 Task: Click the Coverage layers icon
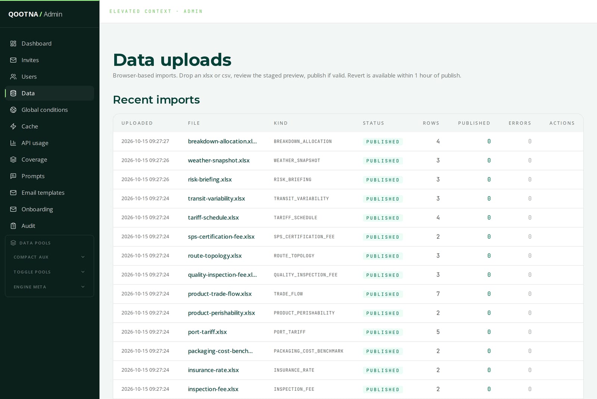click(13, 160)
